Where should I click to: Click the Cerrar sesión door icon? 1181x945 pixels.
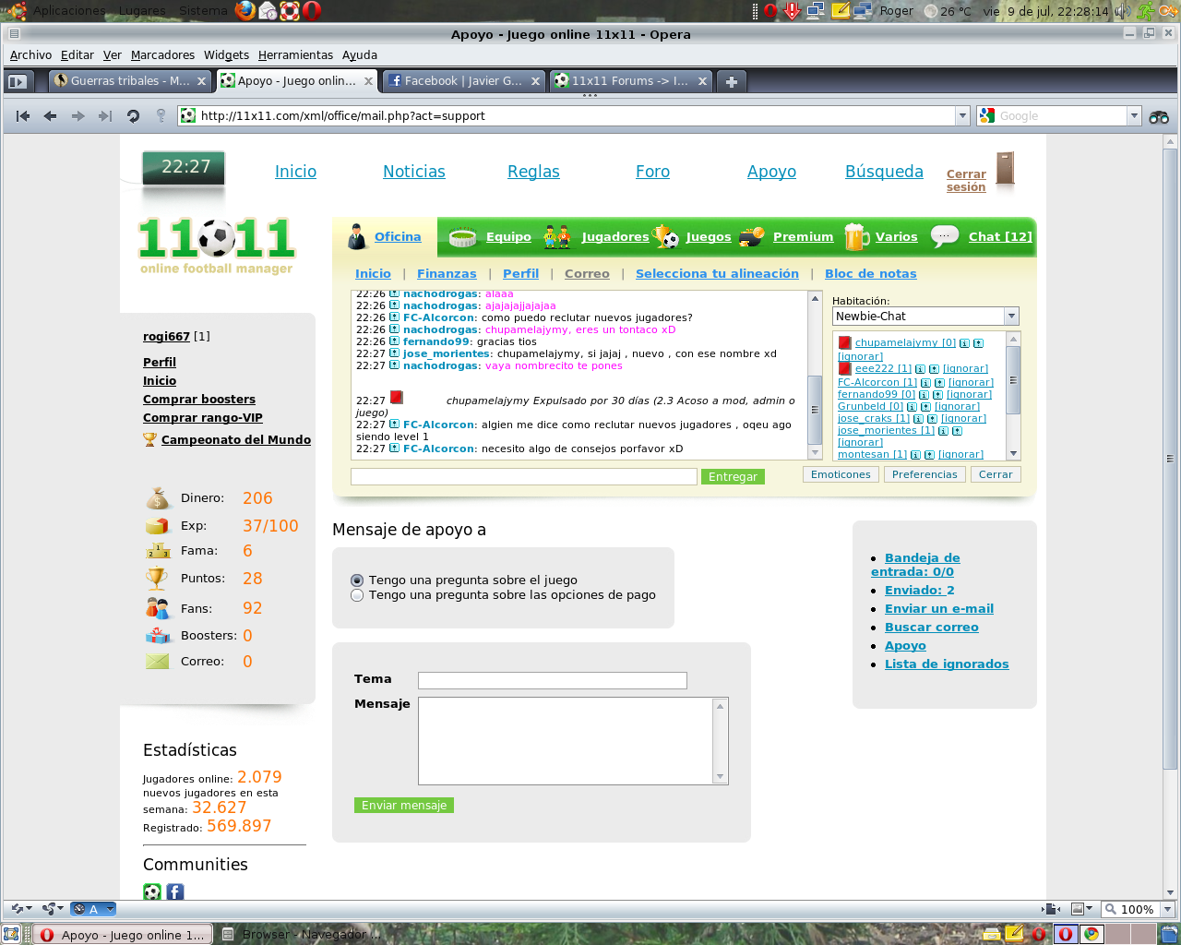click(1005, 171)
